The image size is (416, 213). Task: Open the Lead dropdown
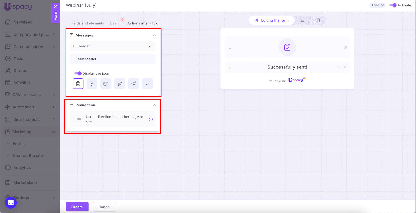pos(377,5)
